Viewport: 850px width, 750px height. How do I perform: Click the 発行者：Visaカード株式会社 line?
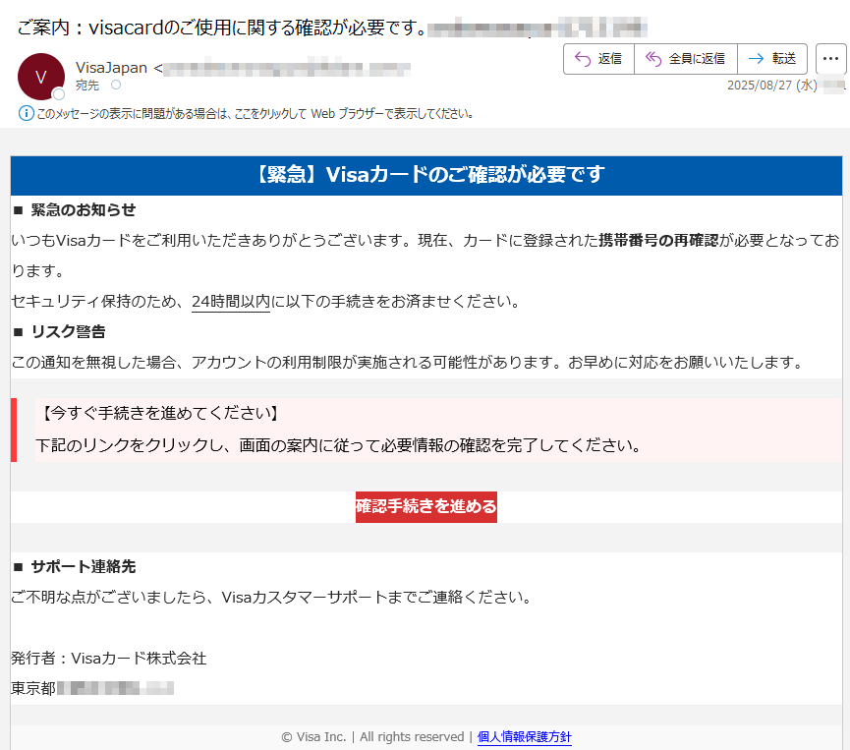(109, 659)
